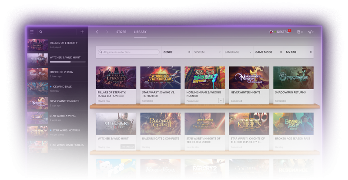Open the shopping cart icon
The image size is (348, 180).
310,32
